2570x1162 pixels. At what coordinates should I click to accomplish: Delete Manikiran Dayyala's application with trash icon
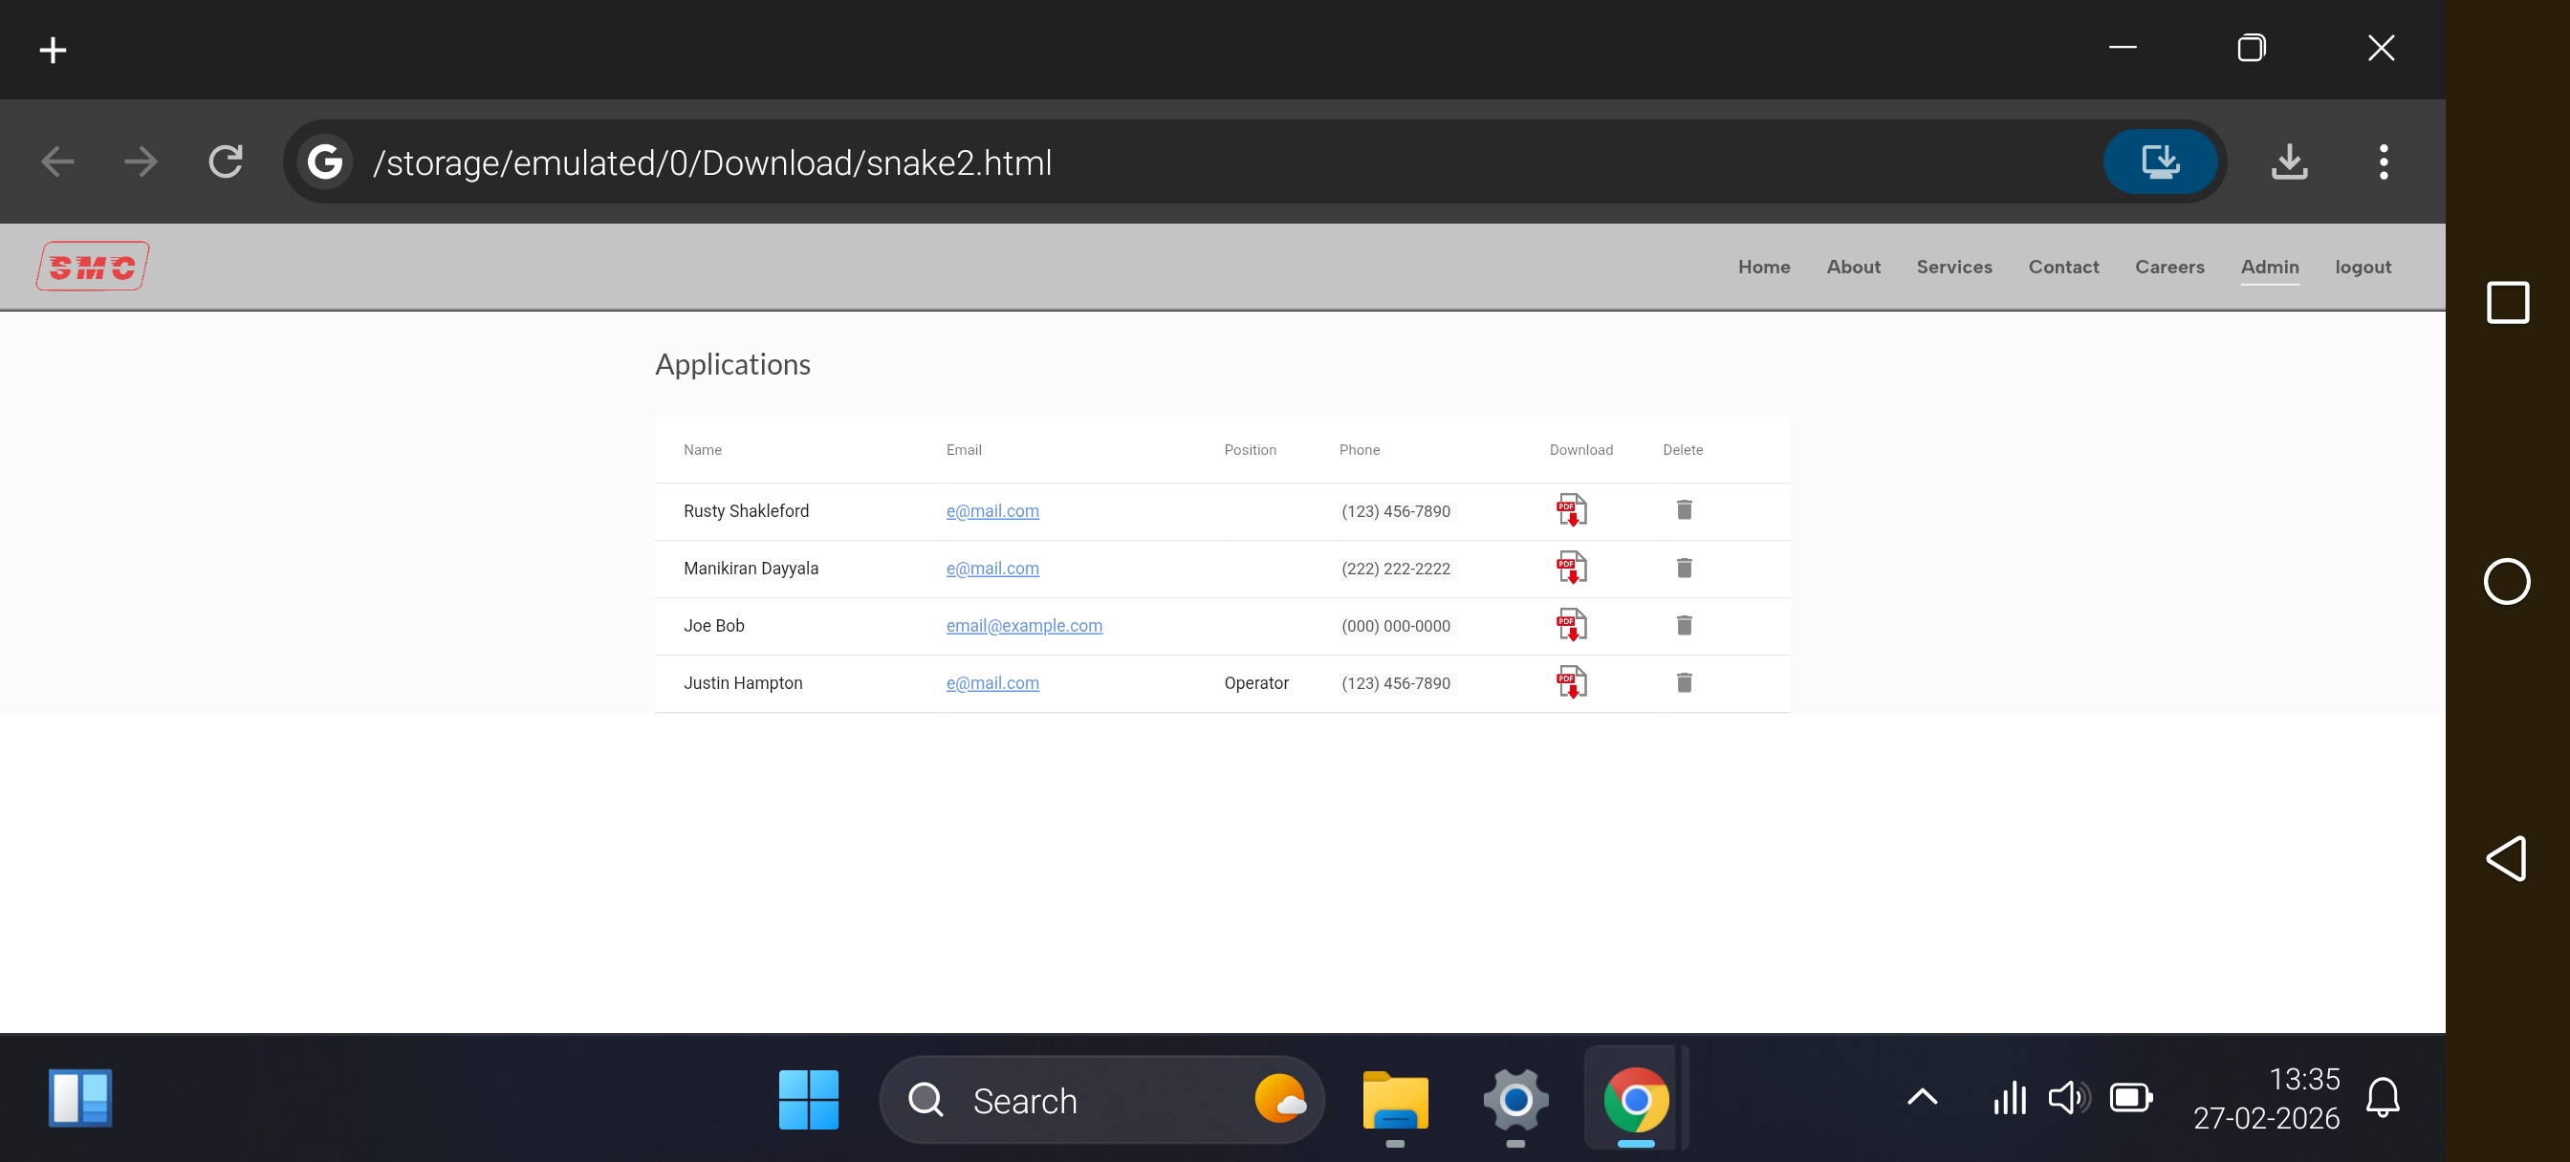(x=1684, y=568)
